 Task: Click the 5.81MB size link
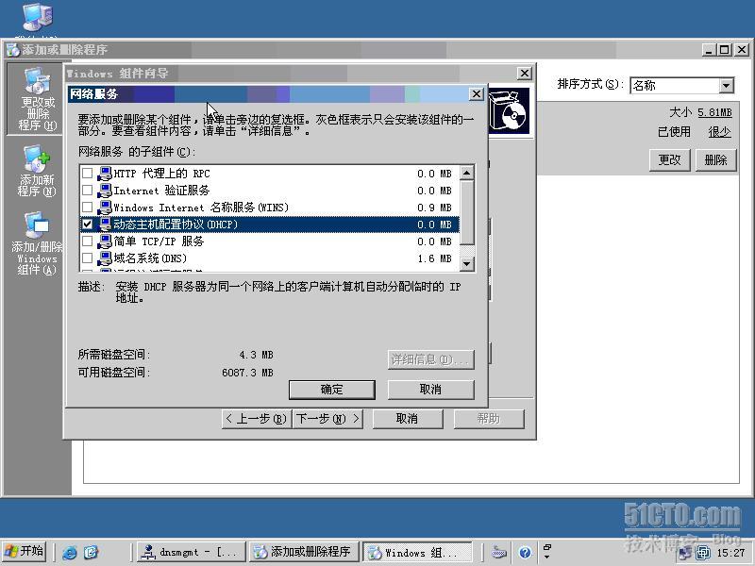[714, 112]
